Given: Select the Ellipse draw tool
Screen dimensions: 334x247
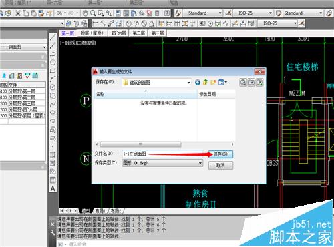Looking at the screenshot, I should (x=53, y=113).
